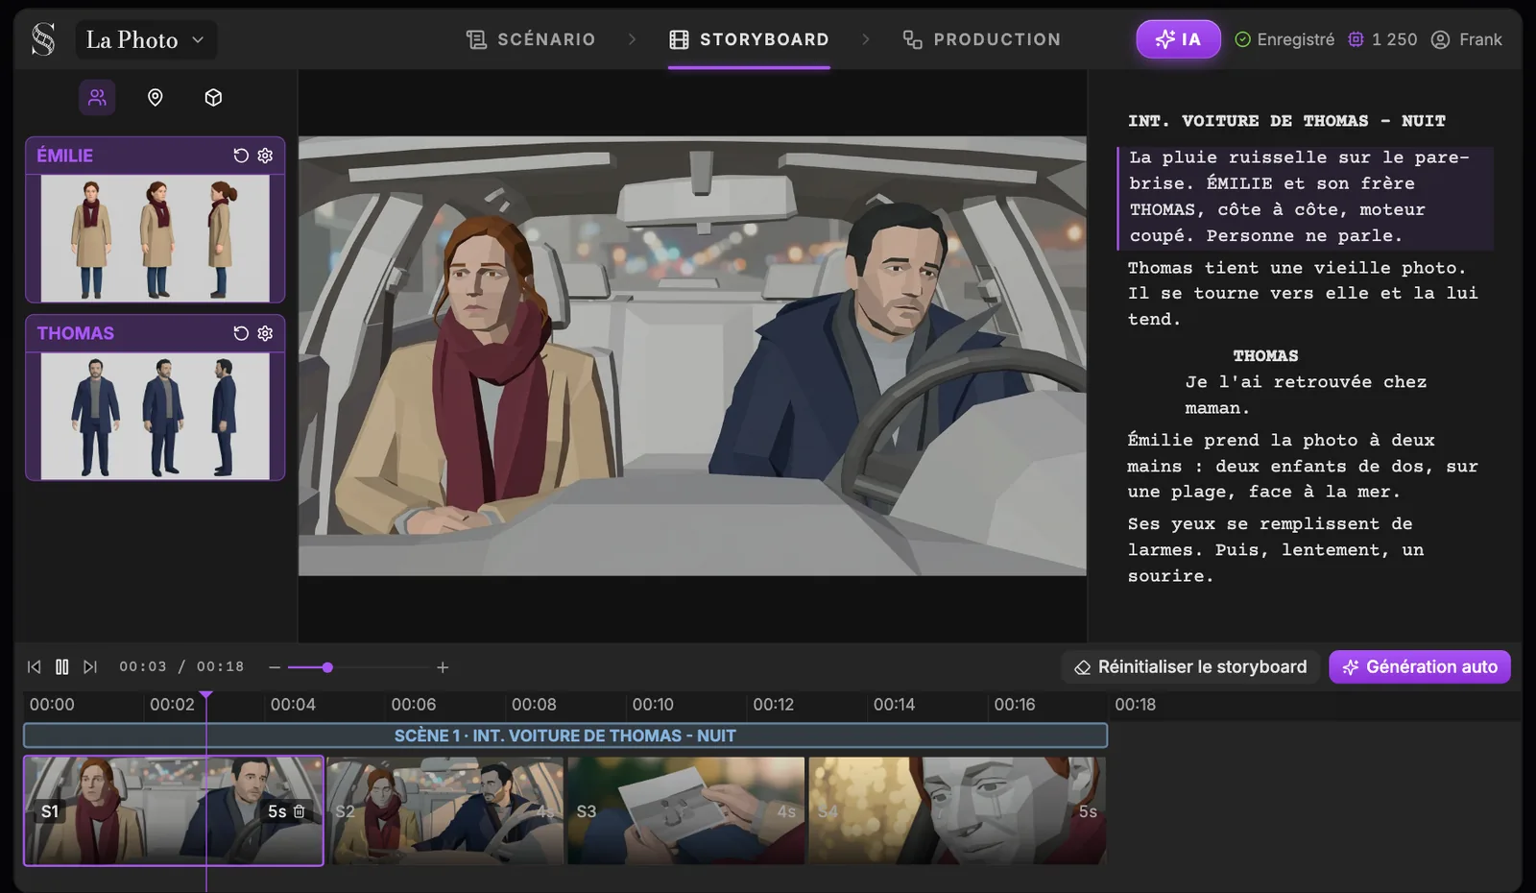Switch to the Scénario tab
This screenshot has width=1536, height=893.
click(531, 39)
